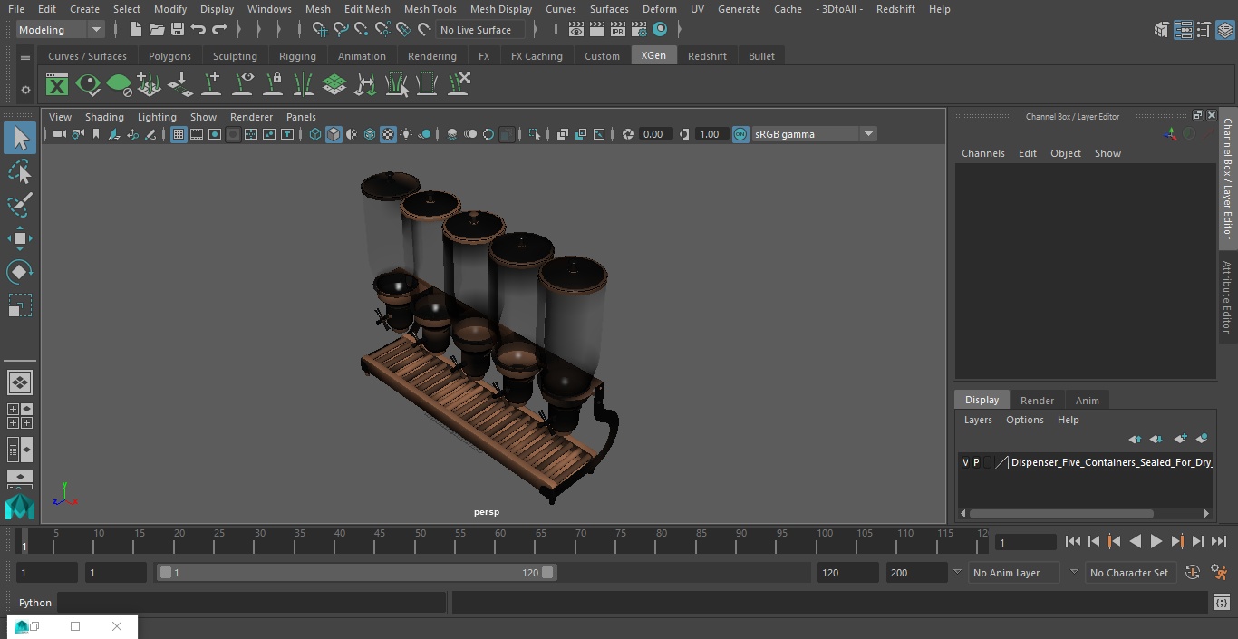Viewport: 1238px width, 639px height.
Task: Open sRGB gamma color space dropdown
Action: click(813, 134)
